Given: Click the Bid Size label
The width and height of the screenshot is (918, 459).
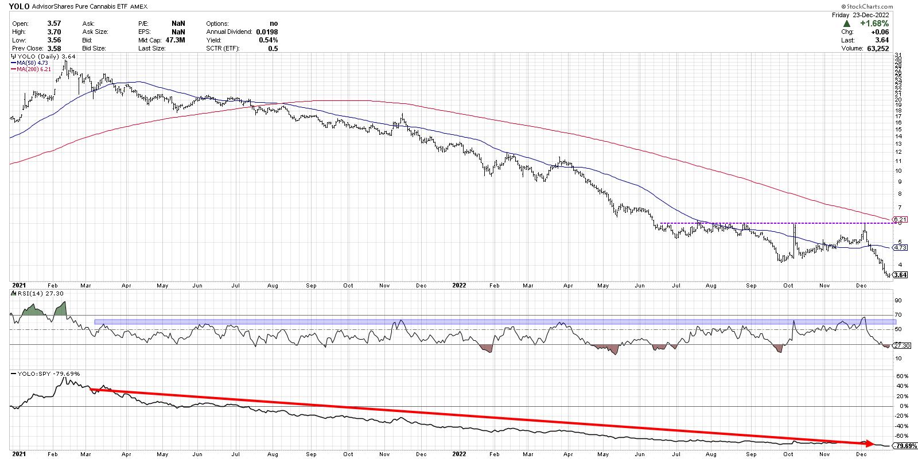Looking at the screenshot, I should [x=95, y=49].
